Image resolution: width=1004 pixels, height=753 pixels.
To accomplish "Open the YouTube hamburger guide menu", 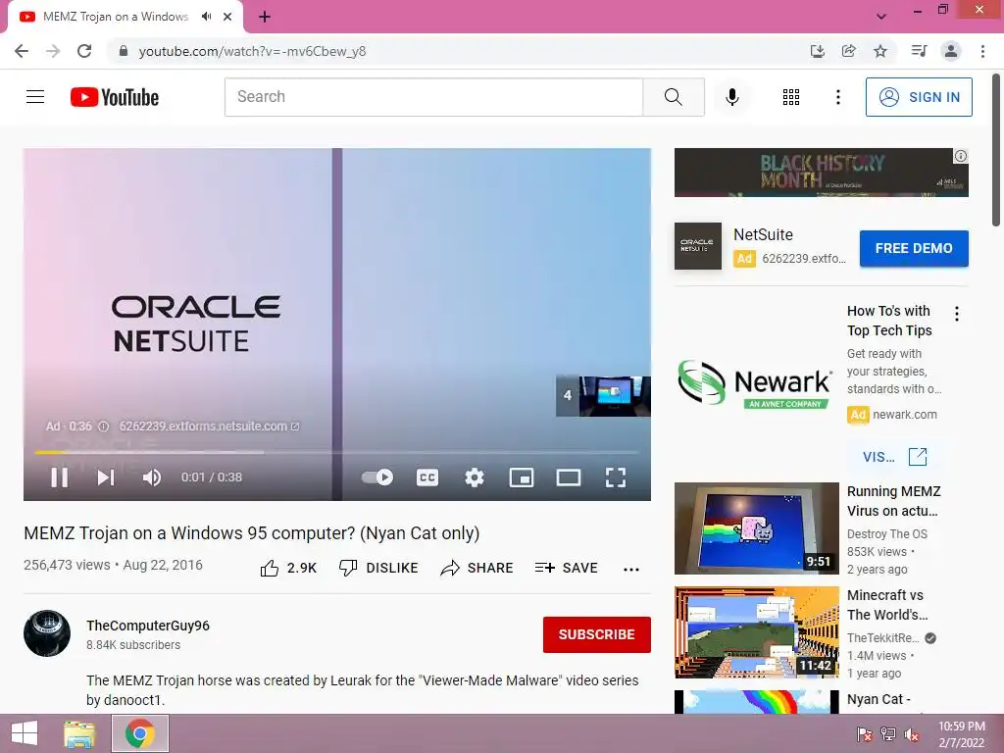I will pos(35,97).
